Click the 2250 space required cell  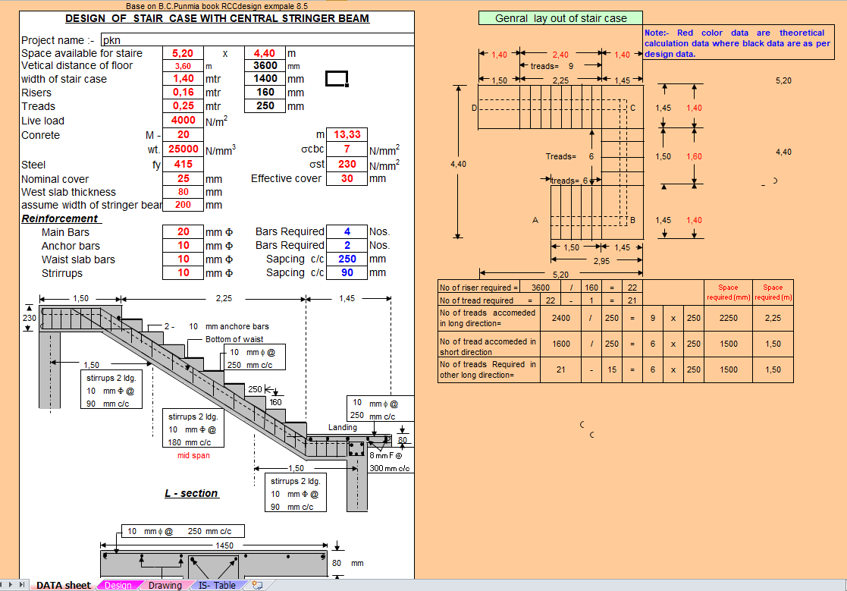pyautogui.click(x=728, y=318)
